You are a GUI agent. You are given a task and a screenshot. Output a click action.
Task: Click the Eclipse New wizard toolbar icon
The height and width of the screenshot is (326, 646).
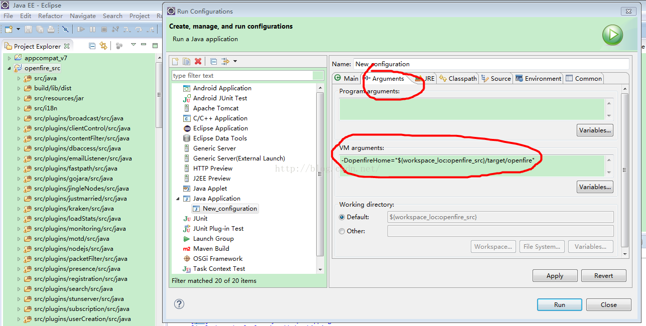click(x=9, y=30)
